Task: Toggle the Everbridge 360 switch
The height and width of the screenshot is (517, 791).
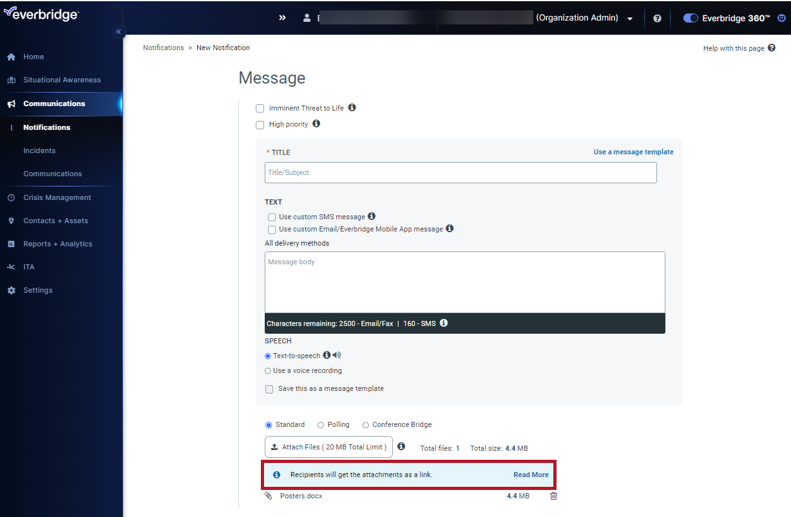Action: click(691, 19)
